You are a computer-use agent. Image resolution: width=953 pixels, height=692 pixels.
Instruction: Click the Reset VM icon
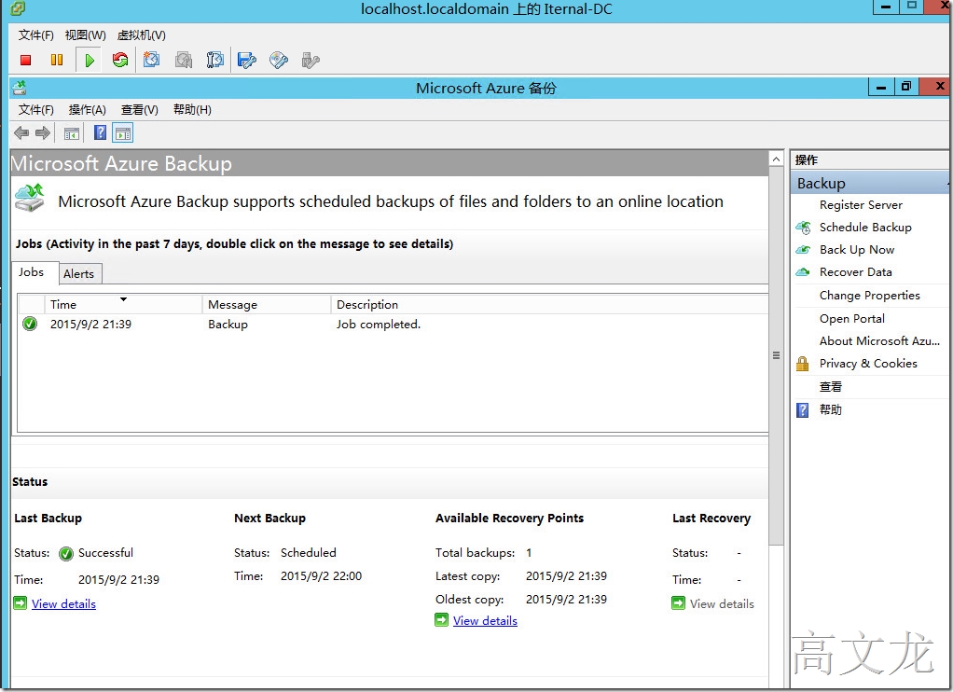coord(120,60)
